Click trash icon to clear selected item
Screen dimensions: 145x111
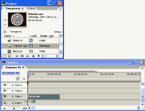coord(39,56)
